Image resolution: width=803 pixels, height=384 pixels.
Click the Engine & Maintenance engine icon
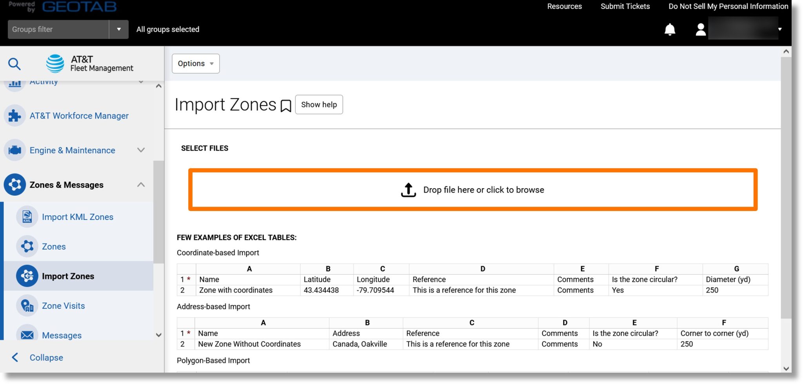pos(15,150)
